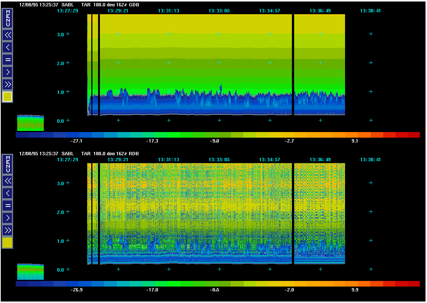Click the yellow square swatch in bottom panel
The height and width of the screenshot is (303, 427).
tap(7, 243)
